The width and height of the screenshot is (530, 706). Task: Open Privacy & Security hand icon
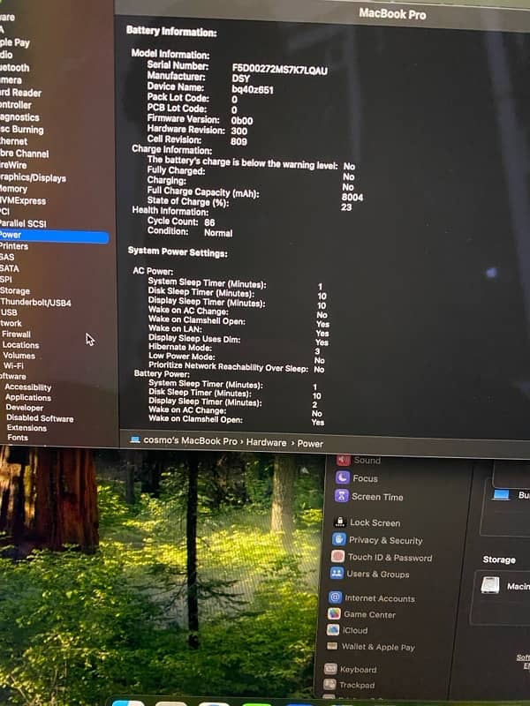click(339, 540)
